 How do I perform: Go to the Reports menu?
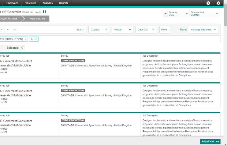64,3
